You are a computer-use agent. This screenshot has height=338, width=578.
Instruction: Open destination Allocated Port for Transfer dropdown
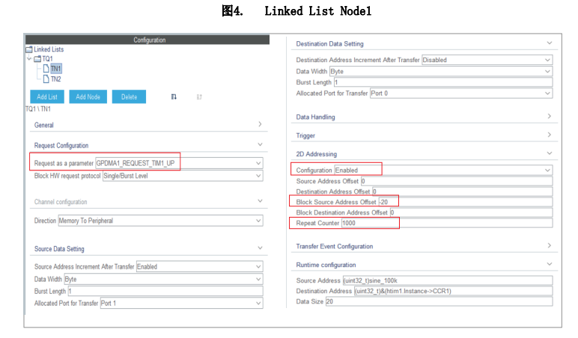[548, 93]
